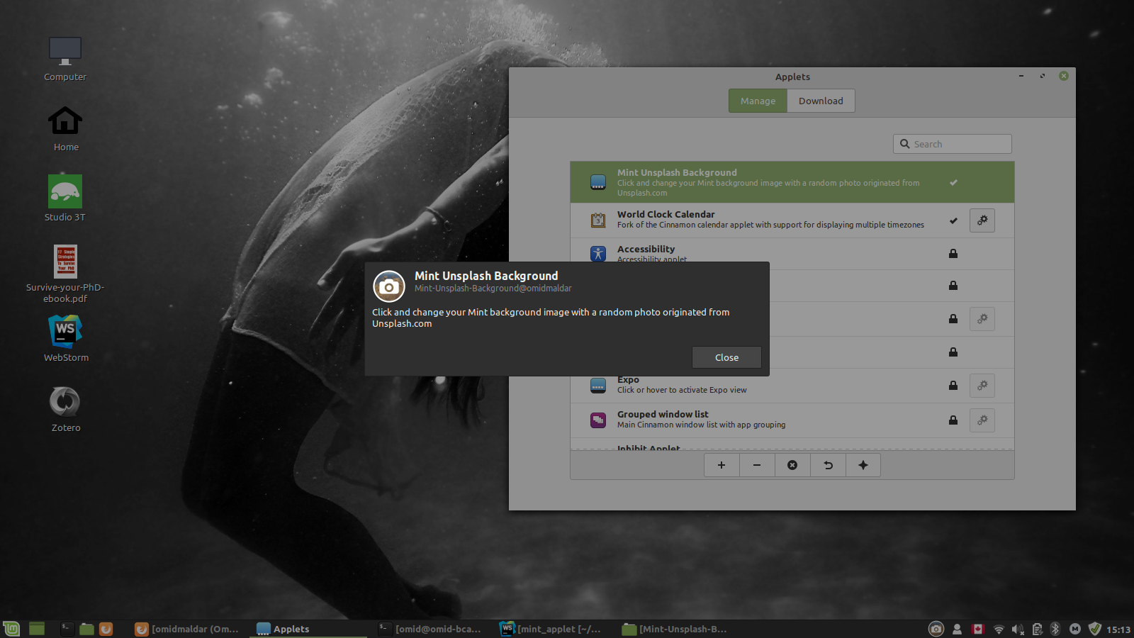Switch to Mint-Unsplash-B folder taskbar window
Screen dimensions: 1134x638
pos(674,629)
